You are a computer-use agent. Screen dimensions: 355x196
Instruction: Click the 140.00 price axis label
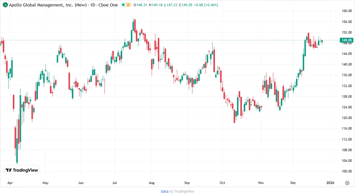coord(347,65)
